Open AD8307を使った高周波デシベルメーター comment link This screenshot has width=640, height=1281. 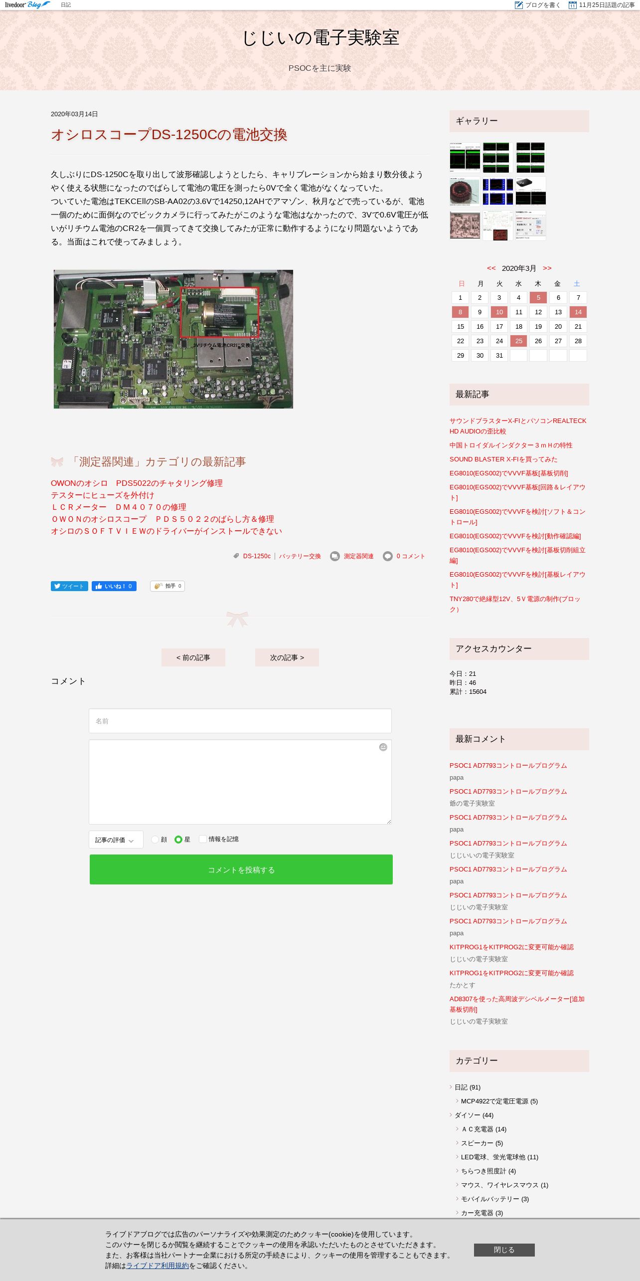click(517, 1004)
